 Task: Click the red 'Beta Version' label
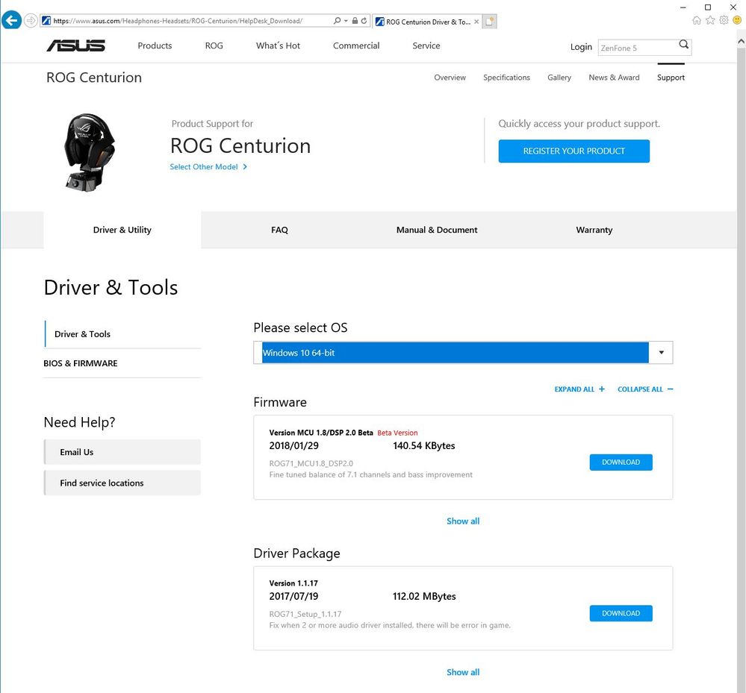[397, 433]
